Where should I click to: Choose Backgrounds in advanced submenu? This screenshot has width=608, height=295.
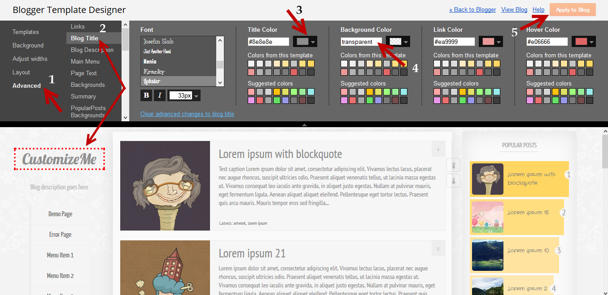click(x=87, y=85)
